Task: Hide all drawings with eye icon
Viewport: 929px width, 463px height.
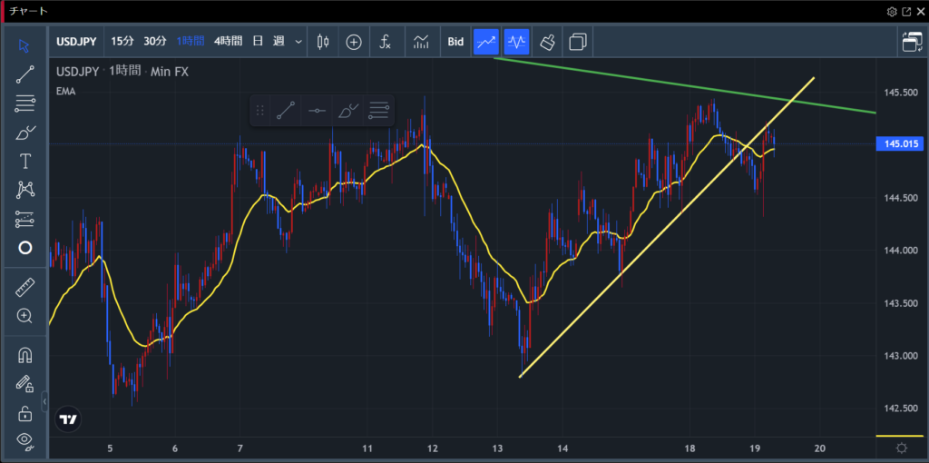Action: (24, 440)
